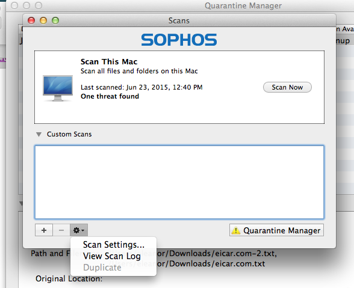Image resolution: width=354 pixels, height=288 pixels.
Task: Click the minus button to remove a custom scan
Action: point(61,230)
